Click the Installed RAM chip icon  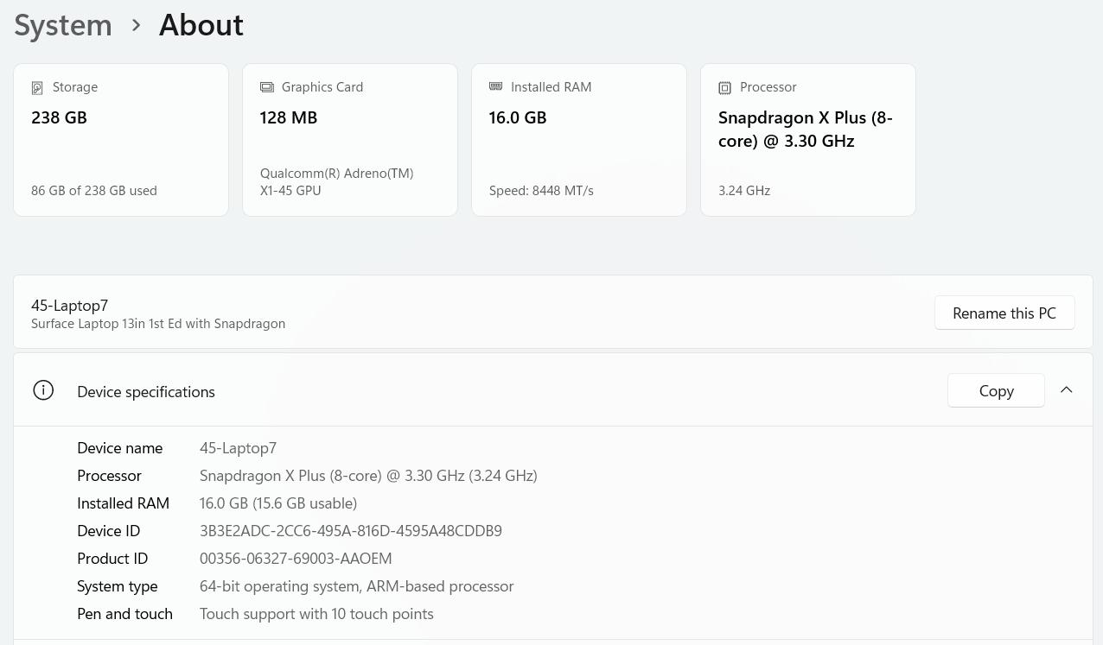(495, 86)
